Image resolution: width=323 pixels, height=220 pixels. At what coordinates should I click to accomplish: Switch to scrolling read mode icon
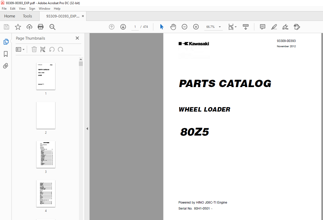[x=246, y=27]
